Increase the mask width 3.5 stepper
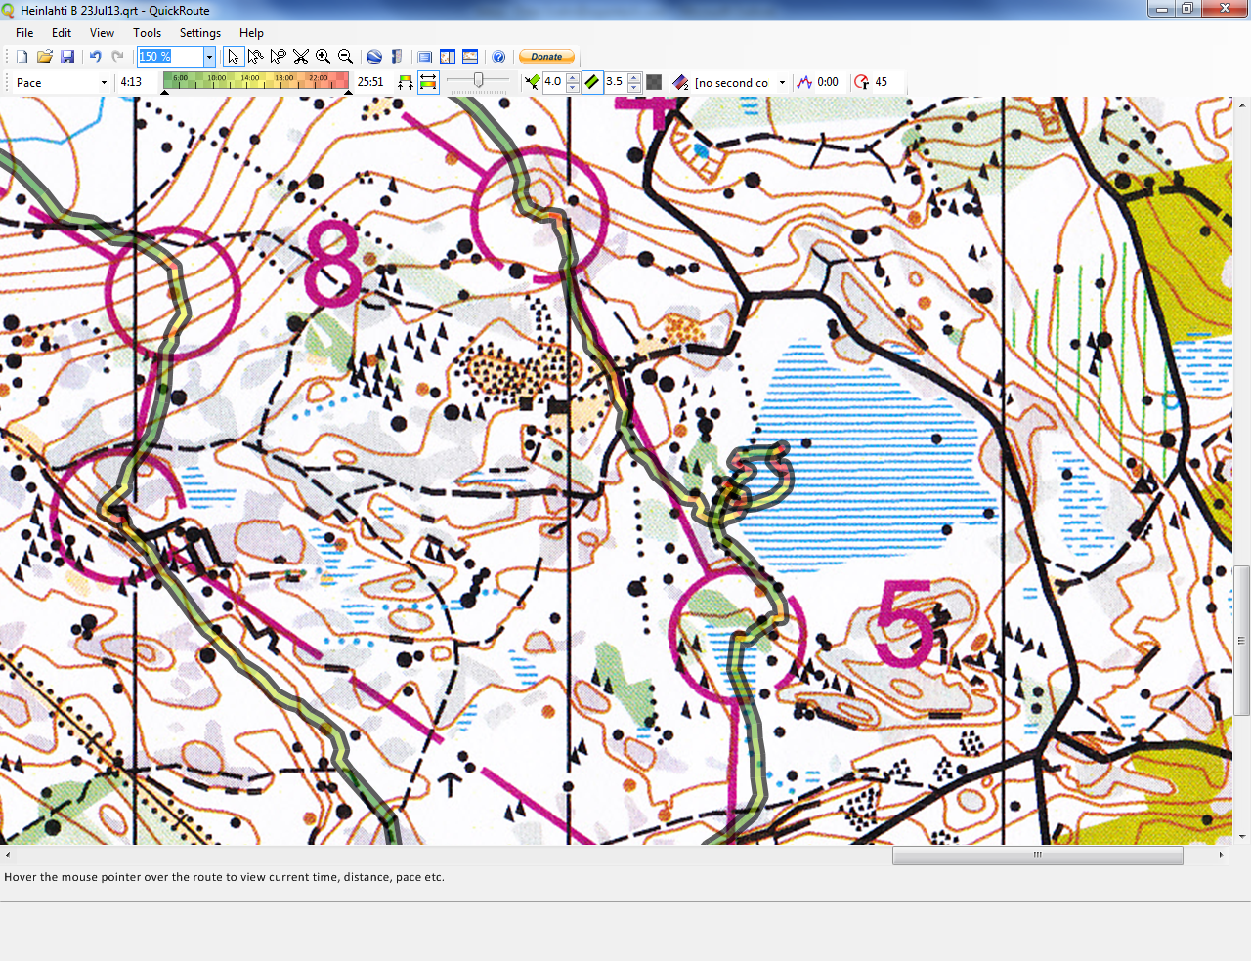The image size is (1251, 961). pos(634,78)
